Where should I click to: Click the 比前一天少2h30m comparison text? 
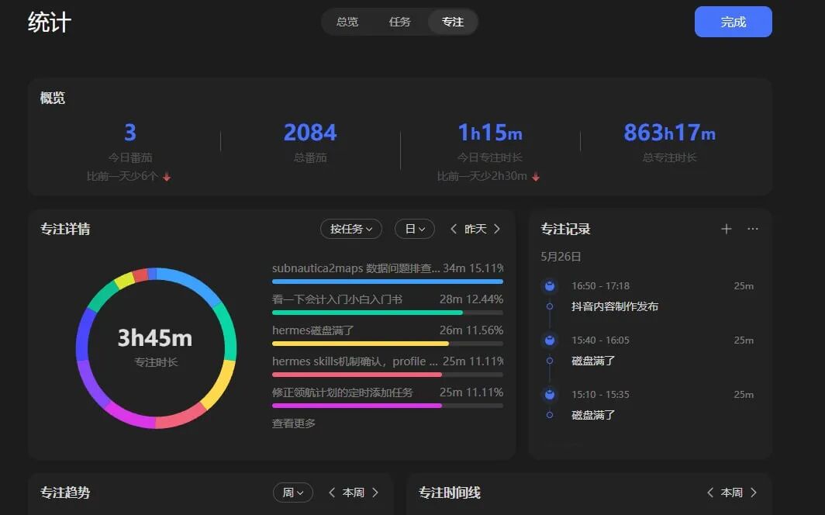pos(482,176)
